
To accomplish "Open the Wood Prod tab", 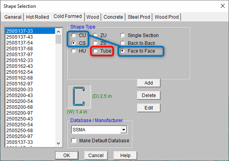I will tap(166, 17).
